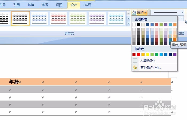Open the 审阅 ribbon tab
The height and width of the screenshot is (120, 187).
point(45,5)
